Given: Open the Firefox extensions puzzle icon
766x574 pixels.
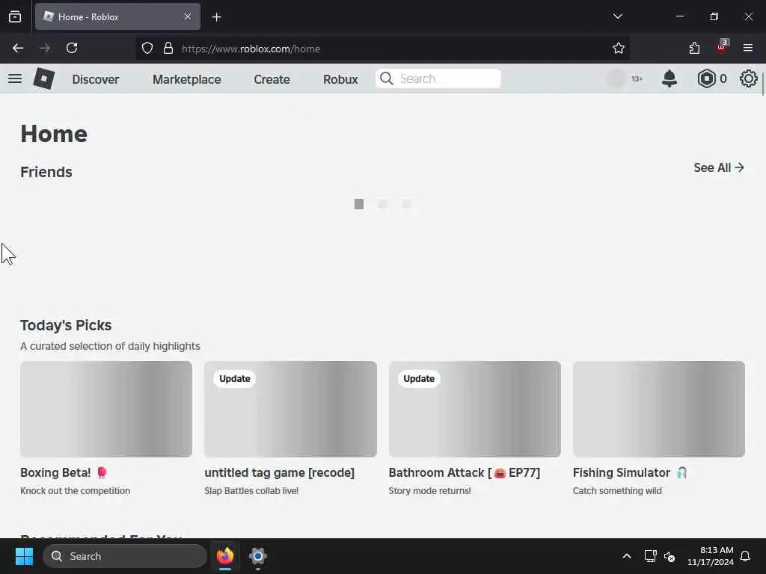Looking at the screenshot, I should click(x=694, y=48).
